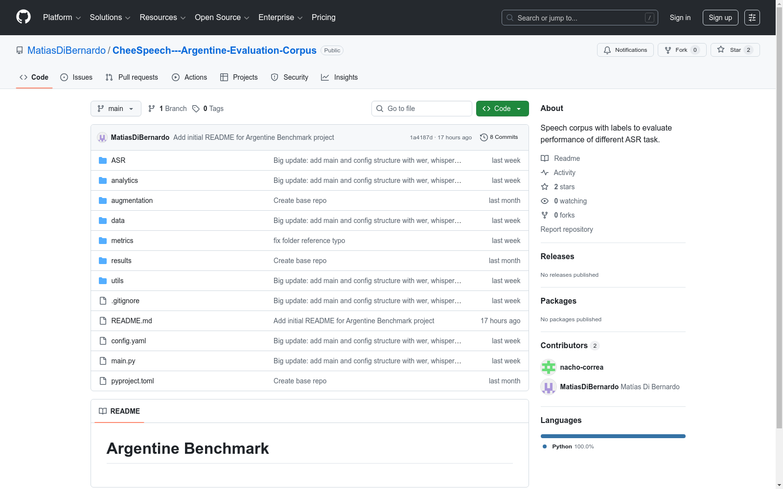This screenshot has width=783, height=489.
Task: Click the analytics folder icon
Action: [x=103, y=180]
